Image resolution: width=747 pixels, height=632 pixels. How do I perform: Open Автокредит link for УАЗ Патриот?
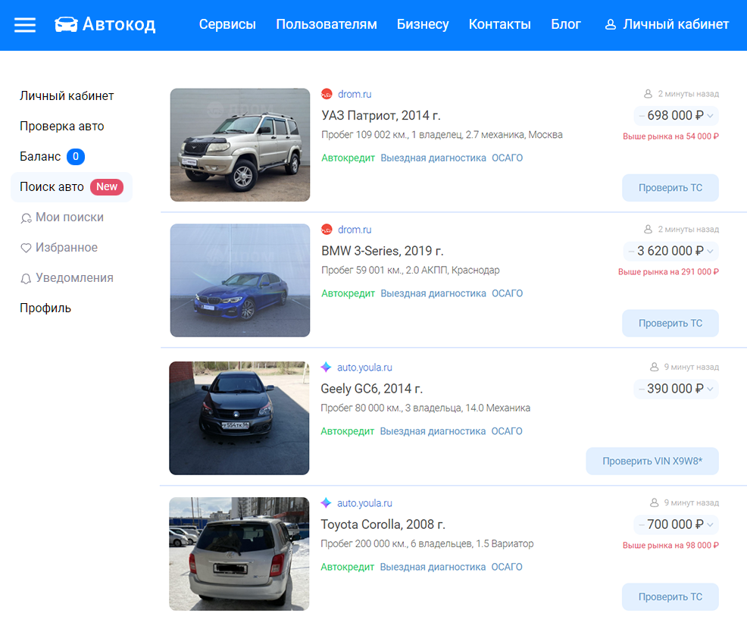[x=348, y=158]
